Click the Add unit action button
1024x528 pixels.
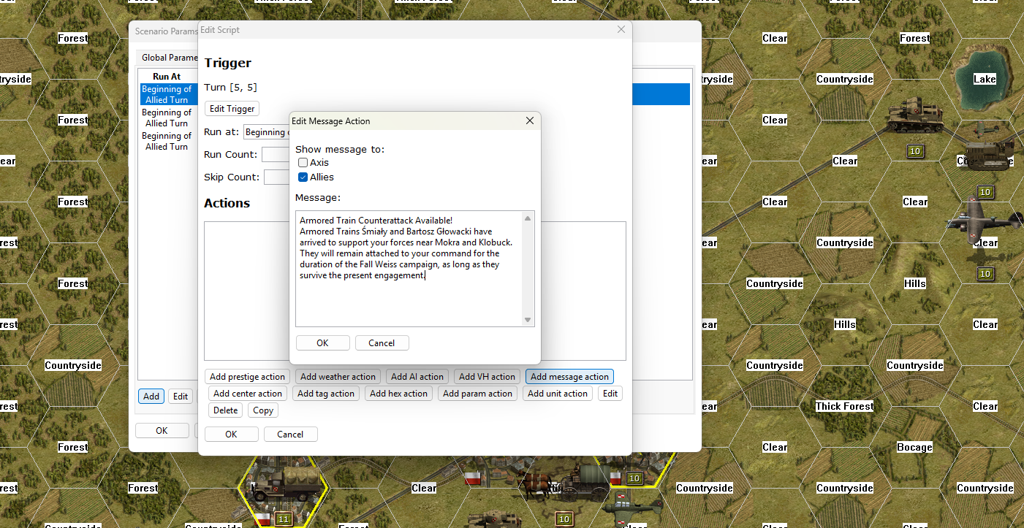click(557, 394)
